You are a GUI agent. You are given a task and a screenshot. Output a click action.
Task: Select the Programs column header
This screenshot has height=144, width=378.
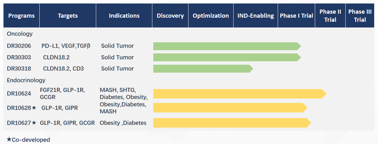click(22, 15)
